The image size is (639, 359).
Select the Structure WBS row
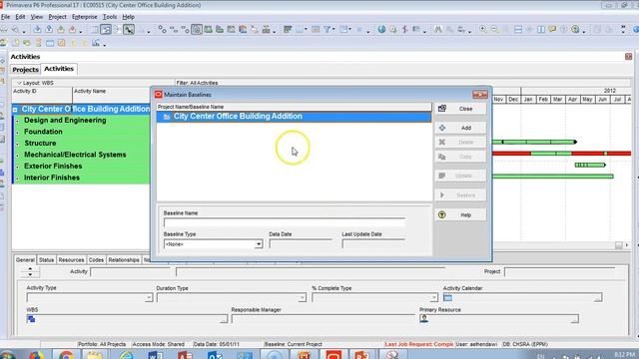pyautogui.click(x=82, y=144)
